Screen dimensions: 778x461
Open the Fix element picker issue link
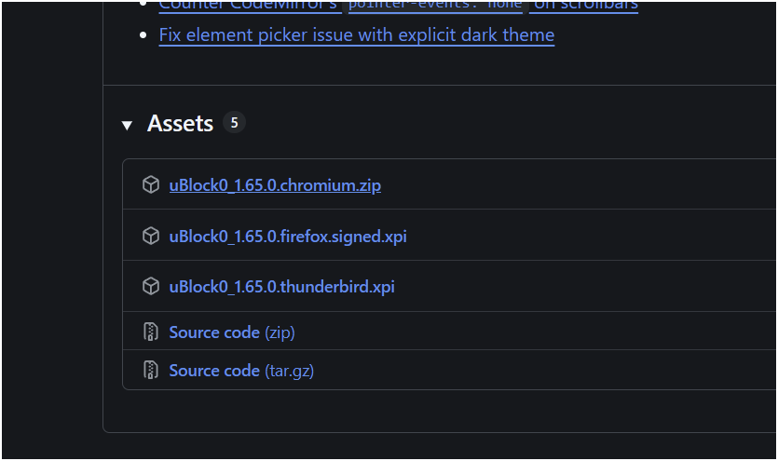pyautogui.click(x=356, y=35)
